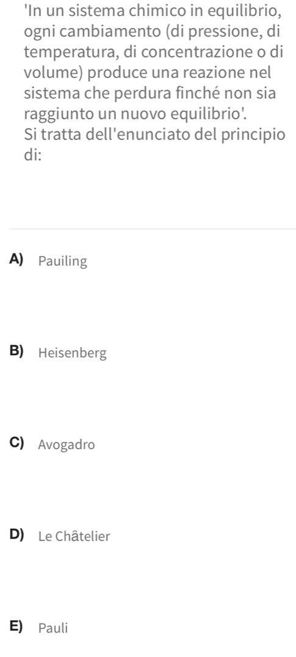Choose the Heisenberg answer

point(73,353)
